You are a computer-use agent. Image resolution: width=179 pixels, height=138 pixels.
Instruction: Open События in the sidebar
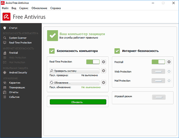click(x=14, y=97)
